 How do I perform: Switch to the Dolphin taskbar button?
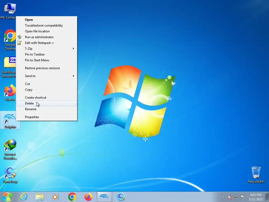[105, 197]
